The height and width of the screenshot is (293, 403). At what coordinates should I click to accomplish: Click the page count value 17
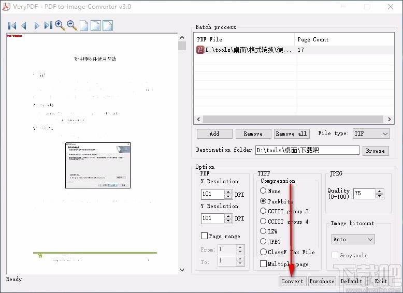301,50
